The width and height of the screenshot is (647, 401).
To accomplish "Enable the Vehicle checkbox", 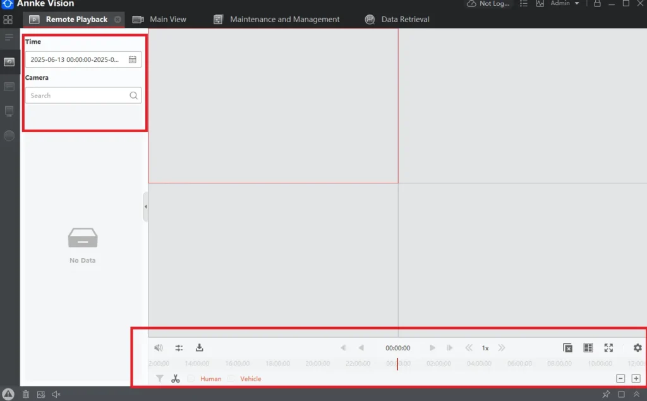I will (231, 378).
